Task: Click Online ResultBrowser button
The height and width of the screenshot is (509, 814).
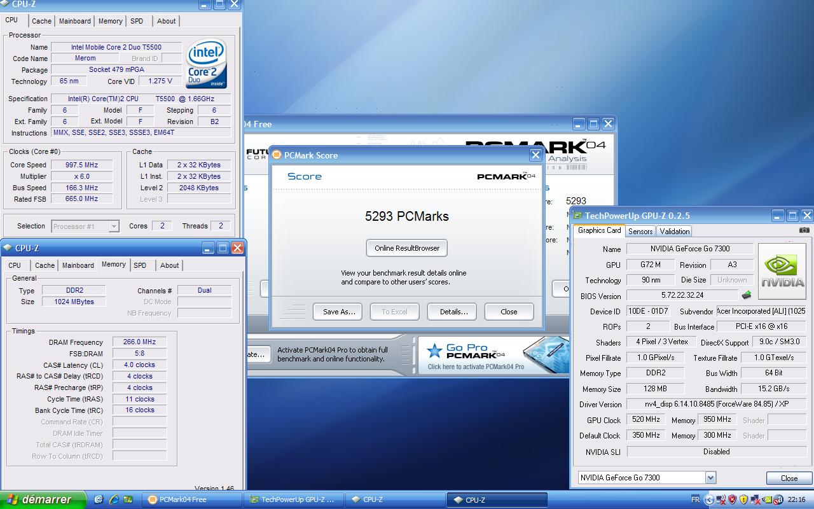Action: point(407,248)
